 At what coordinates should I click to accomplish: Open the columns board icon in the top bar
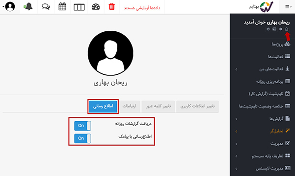point(79,7)
